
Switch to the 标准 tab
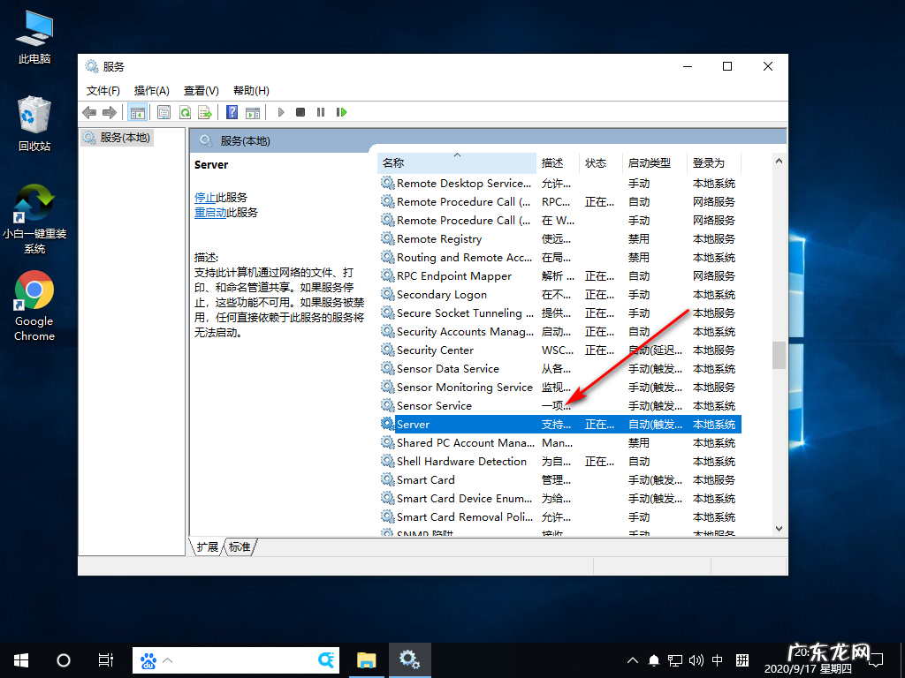(x=240, y=546)
